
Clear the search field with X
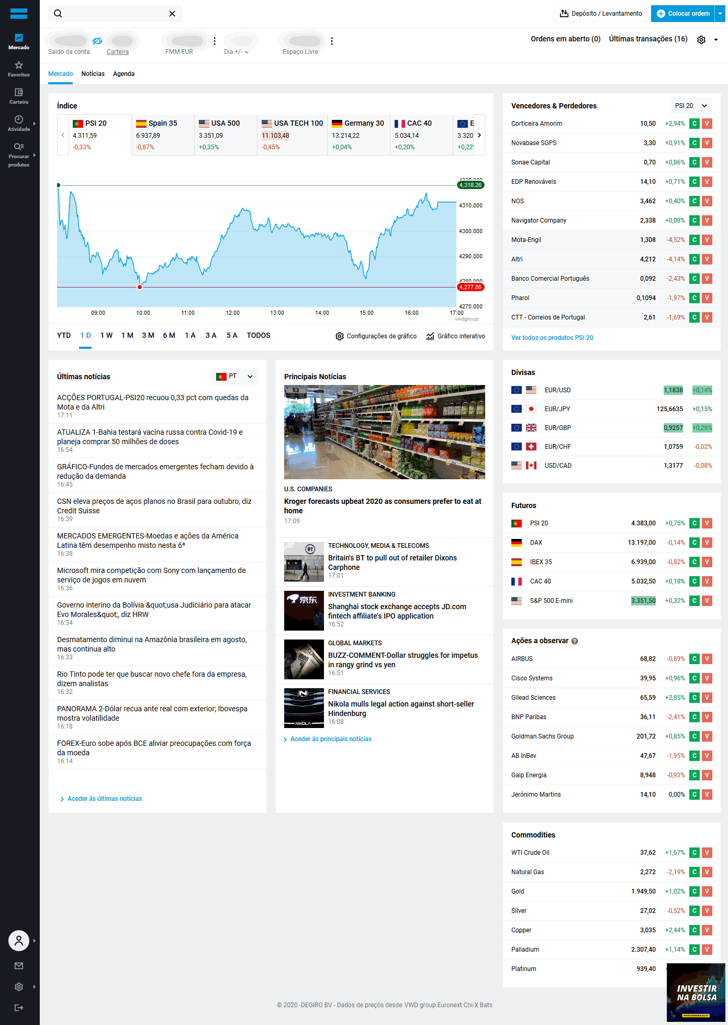(172, 14)
